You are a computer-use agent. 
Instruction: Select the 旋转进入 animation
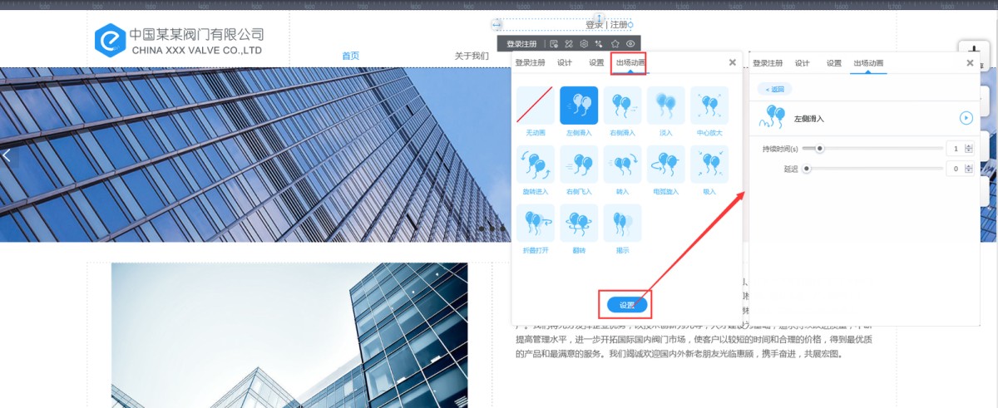(x=536, y=164)
